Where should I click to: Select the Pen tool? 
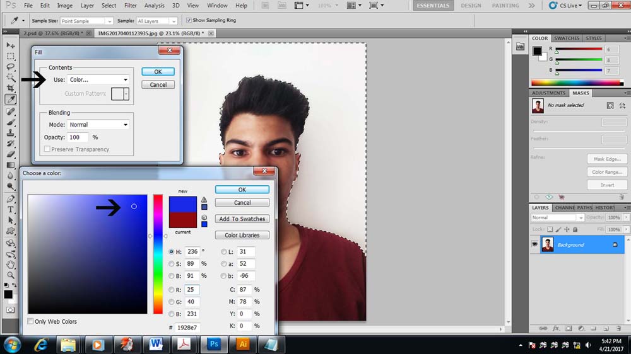11,198
